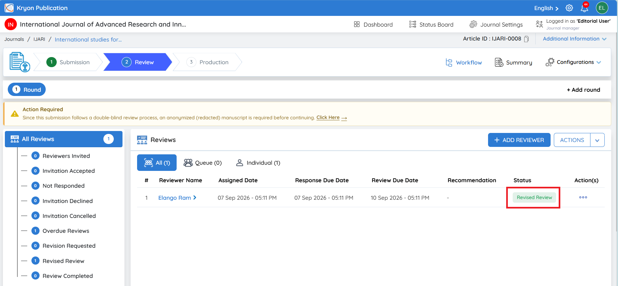Open the Status Board
Viewport: 618px width, 286px height.
coord(431,24)
